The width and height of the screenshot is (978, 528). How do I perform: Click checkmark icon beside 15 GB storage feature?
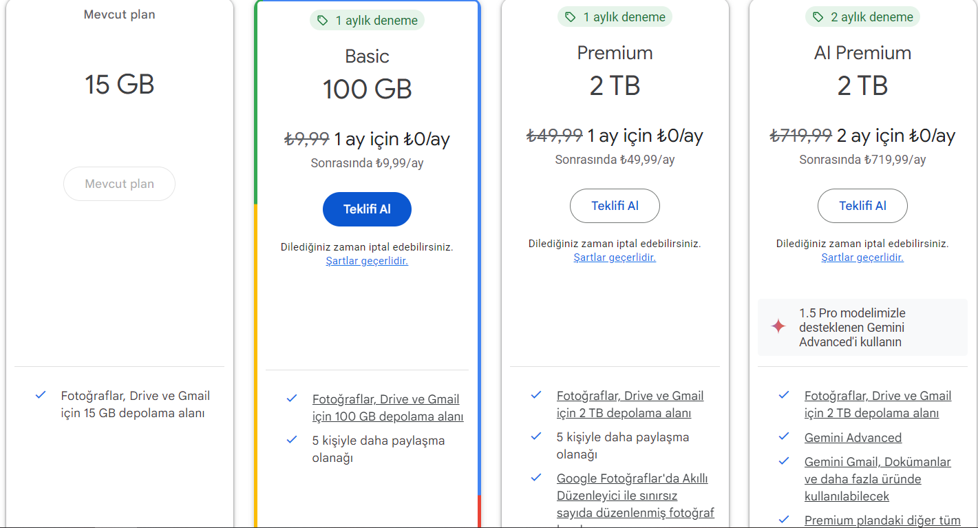(41, 395)
